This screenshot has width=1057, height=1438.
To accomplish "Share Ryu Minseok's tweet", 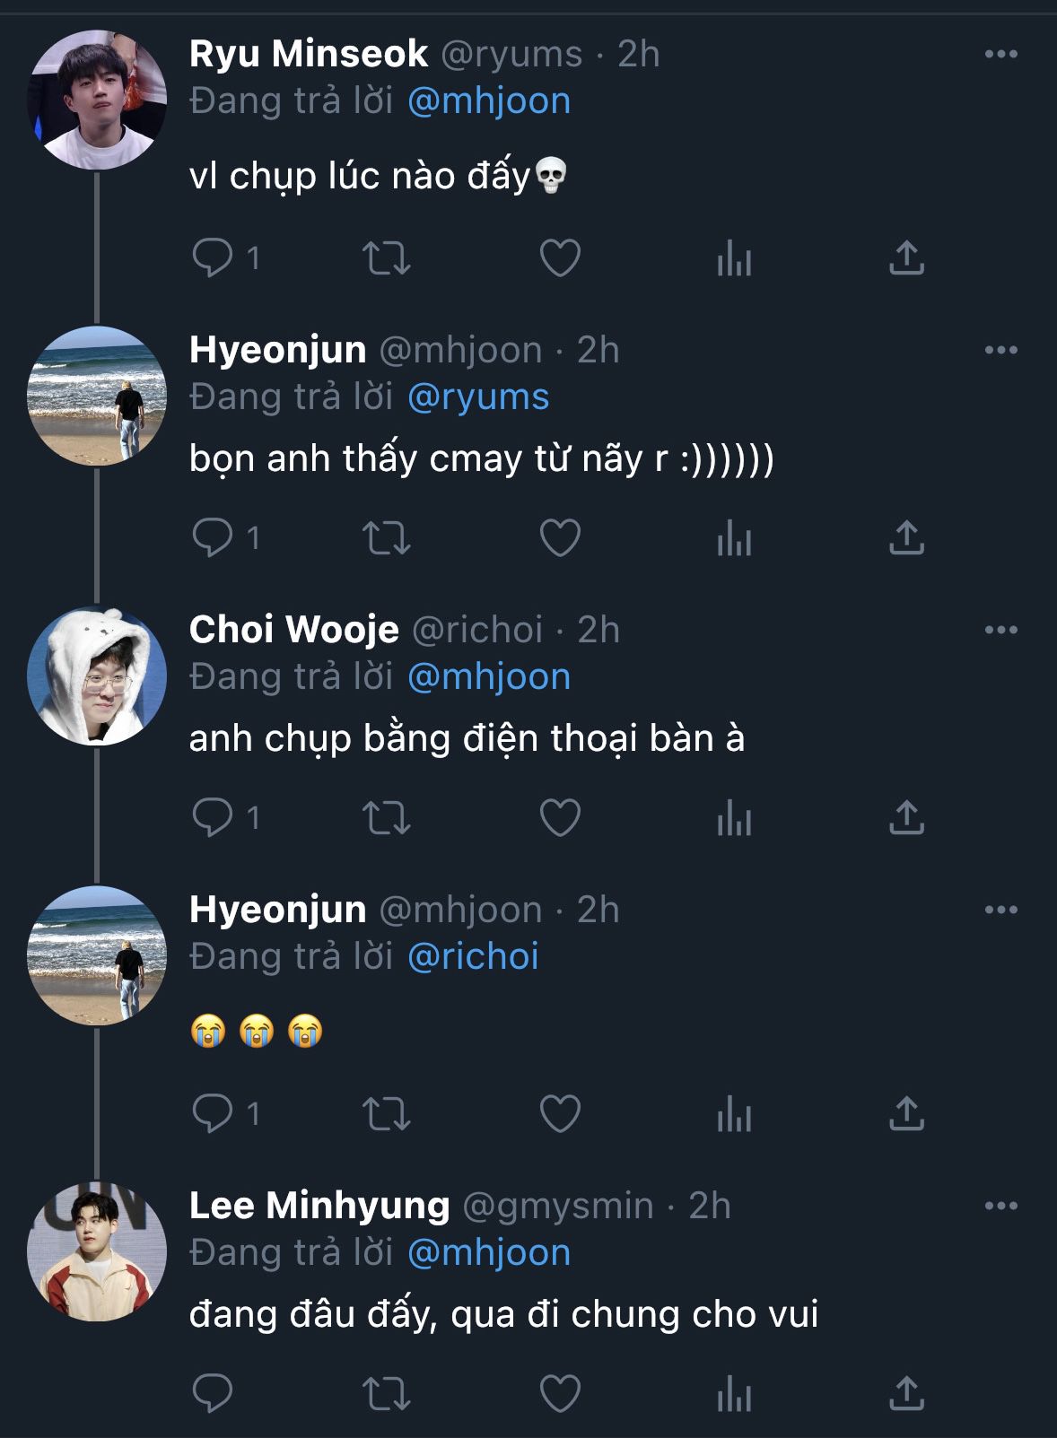I will [x=906, y=258].
